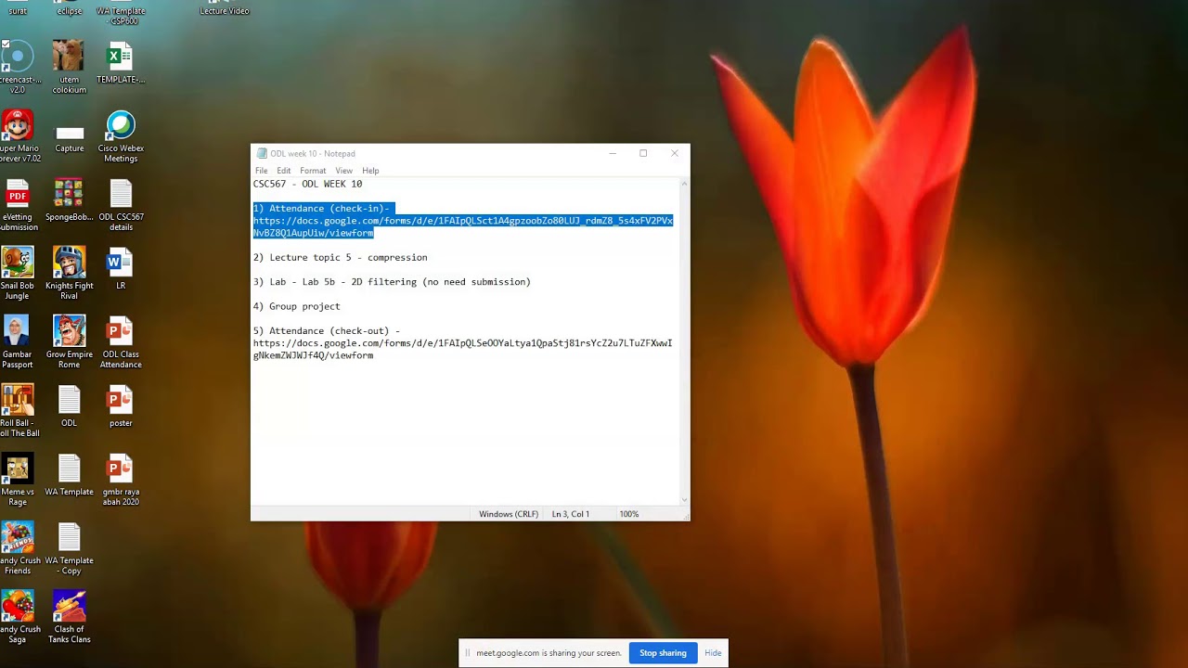Open the LR Word document icon
The height and width of the screenshot is (668, 1188).
(121, 269)
